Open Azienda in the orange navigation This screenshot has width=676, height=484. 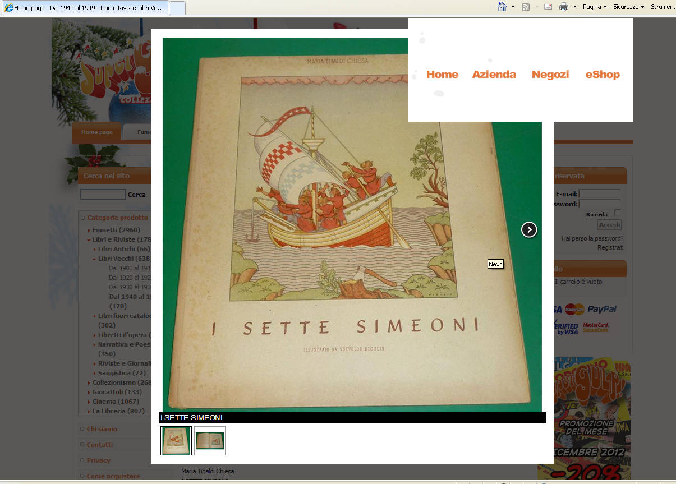(494, 74)
